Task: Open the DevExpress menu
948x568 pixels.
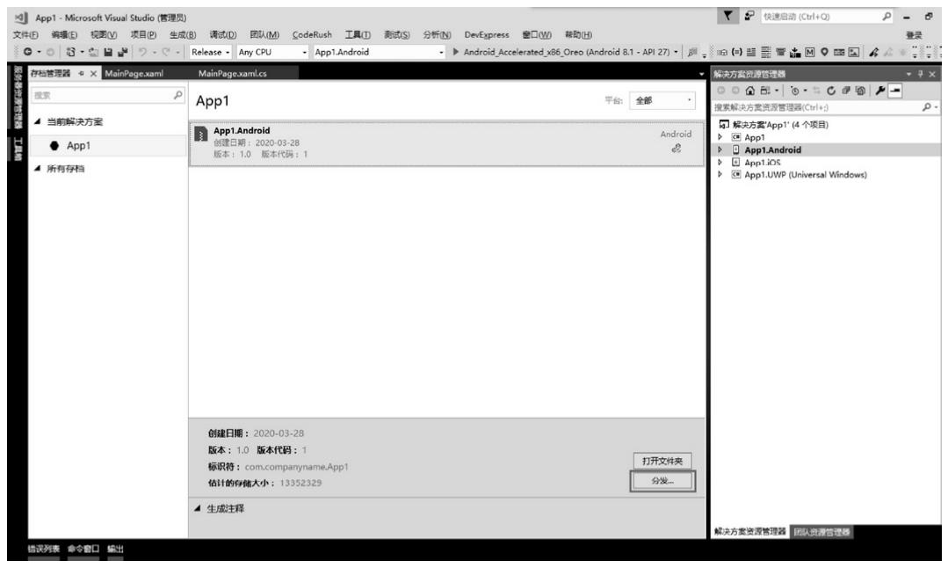Action: [487, 34]
